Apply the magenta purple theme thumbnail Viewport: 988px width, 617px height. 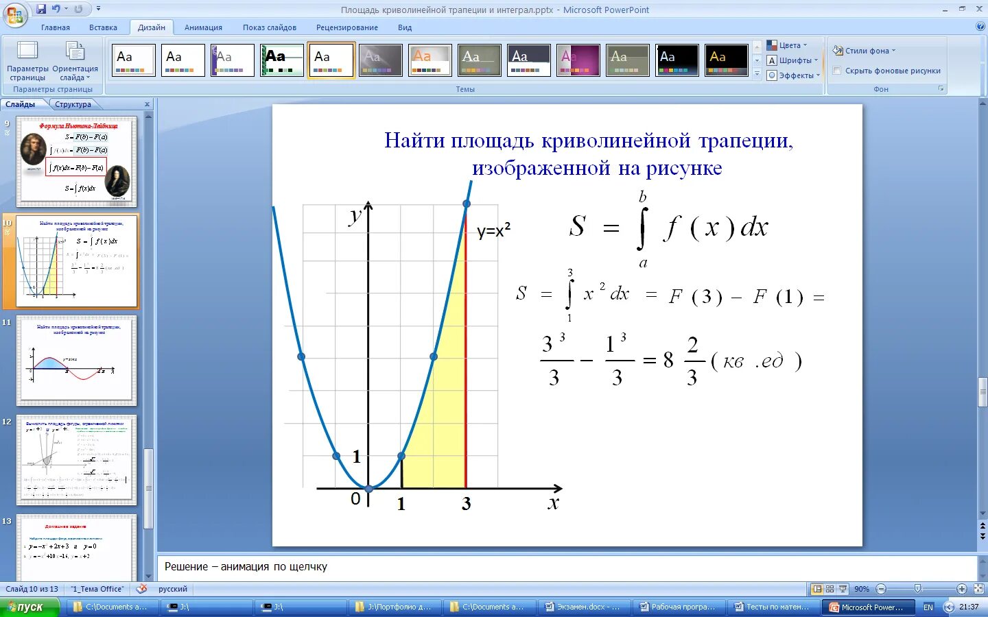point(578,60)
